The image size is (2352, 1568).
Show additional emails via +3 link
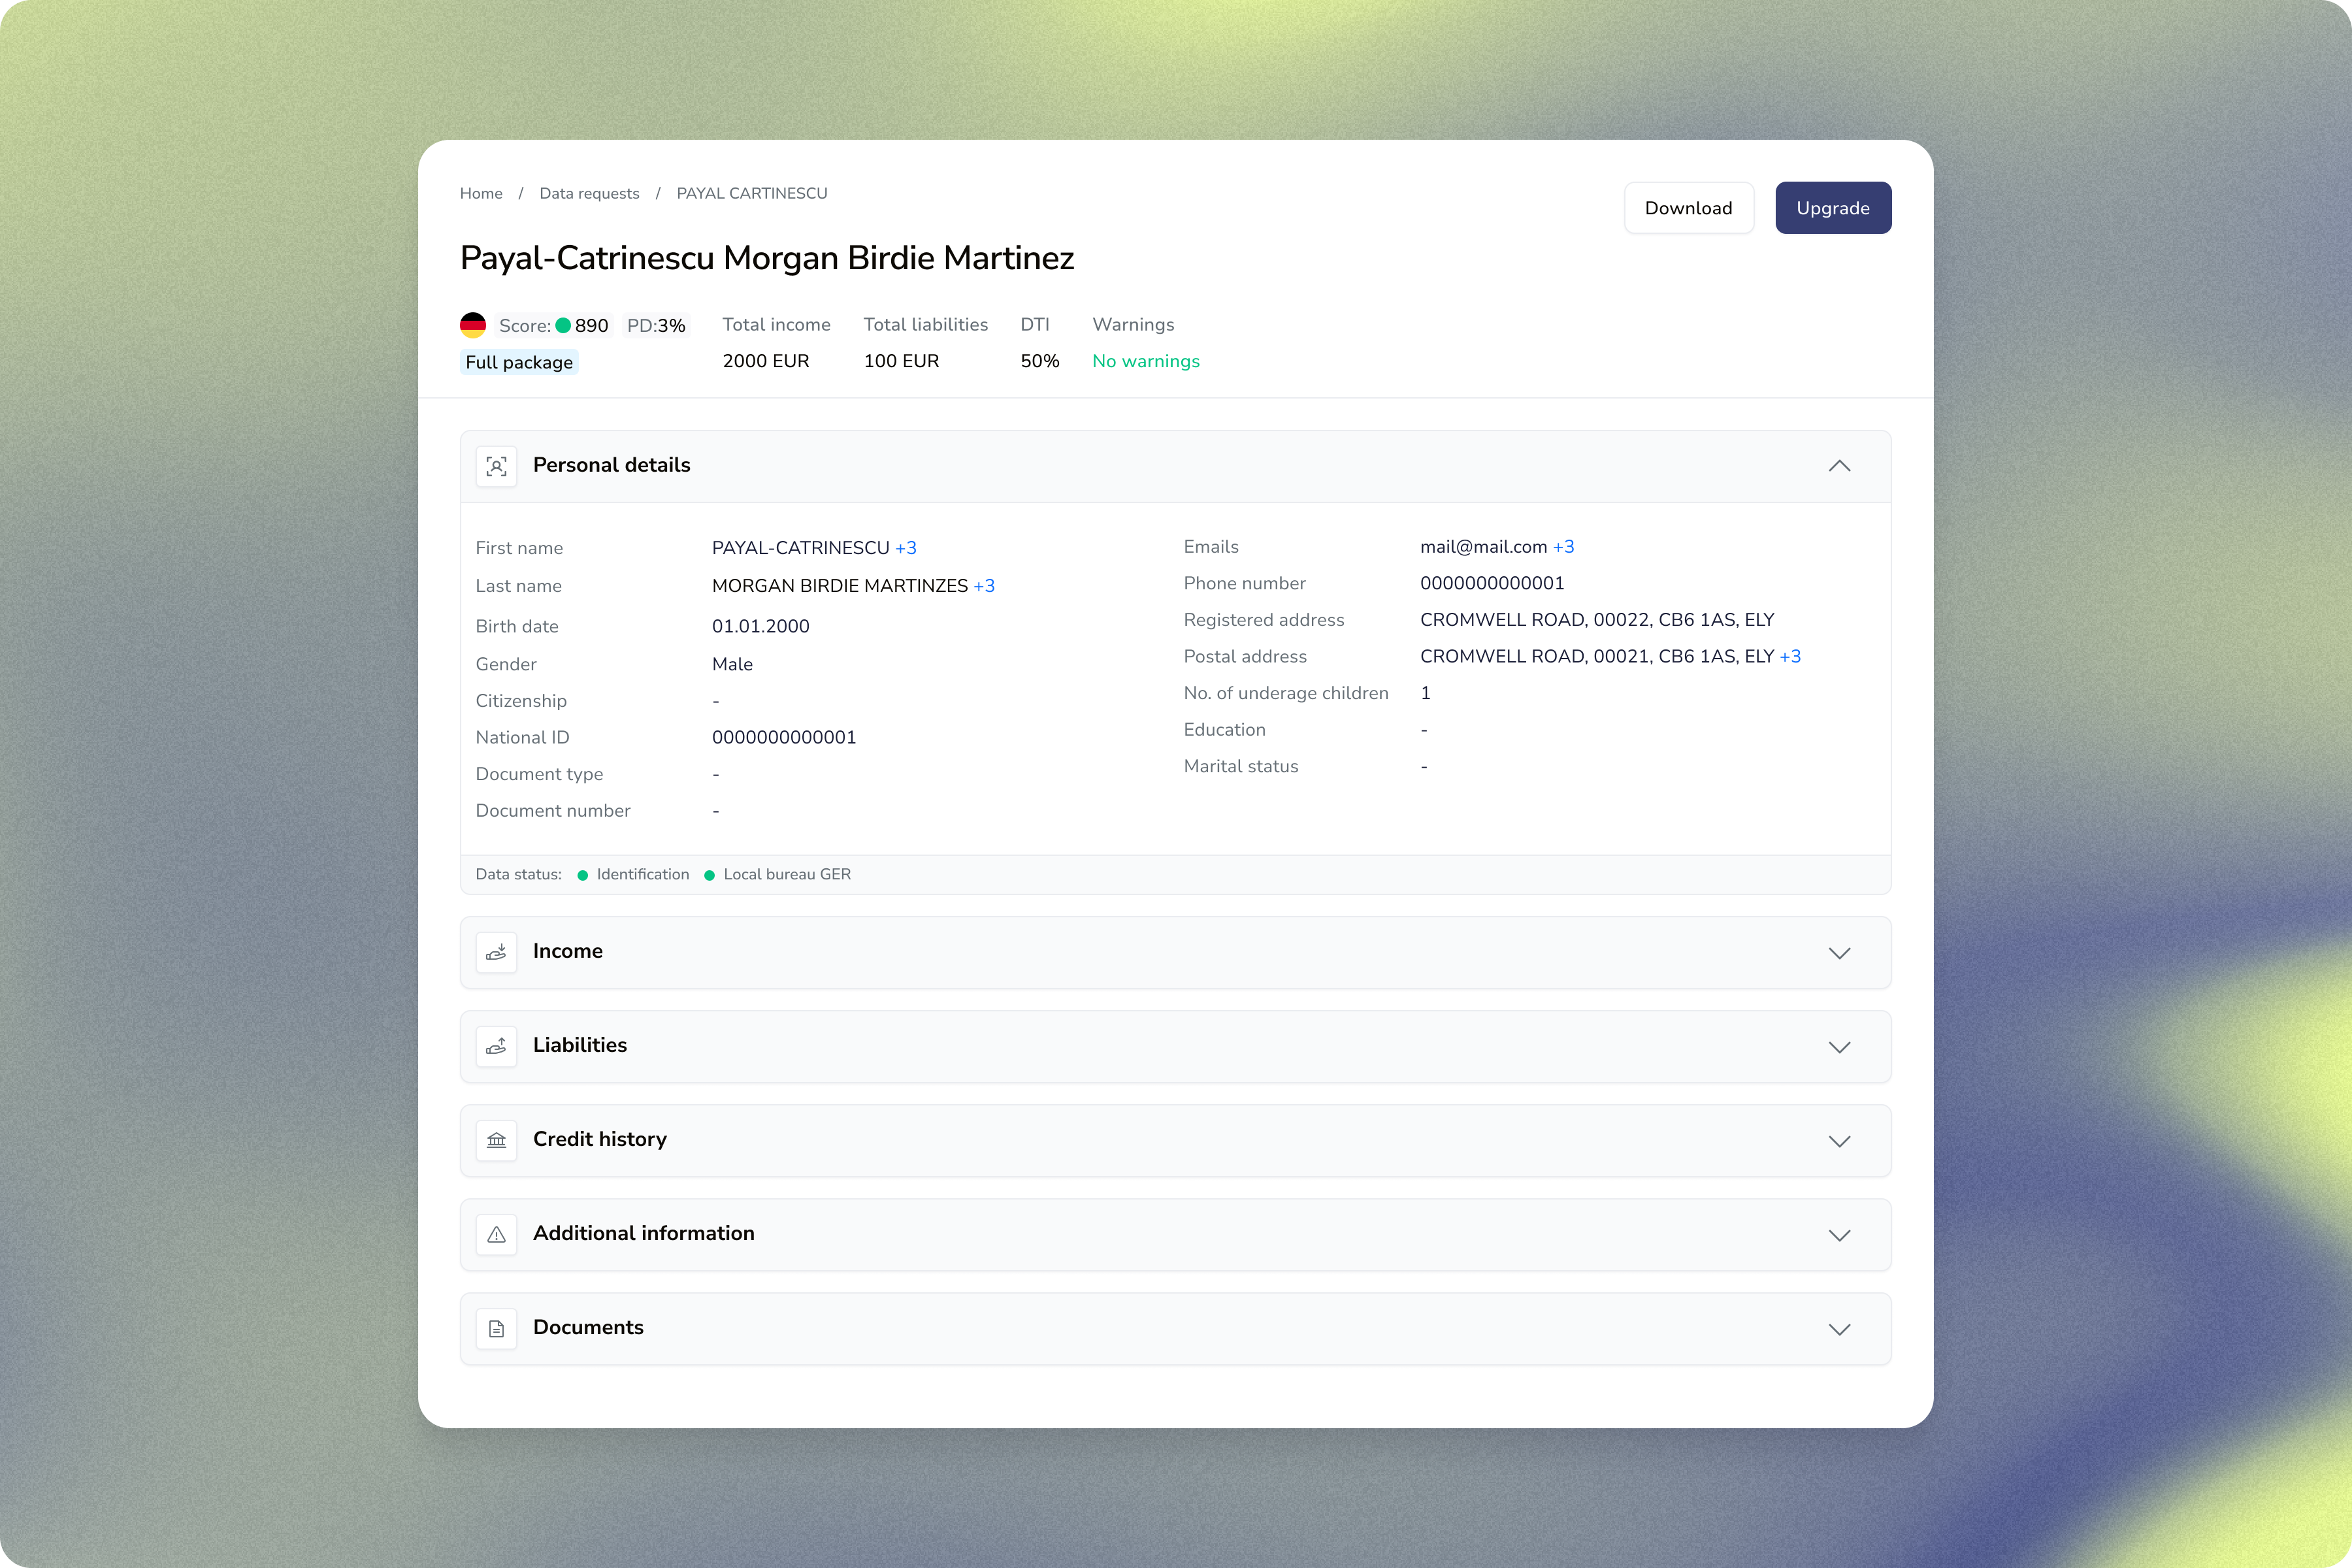[x=1563, y=547]
